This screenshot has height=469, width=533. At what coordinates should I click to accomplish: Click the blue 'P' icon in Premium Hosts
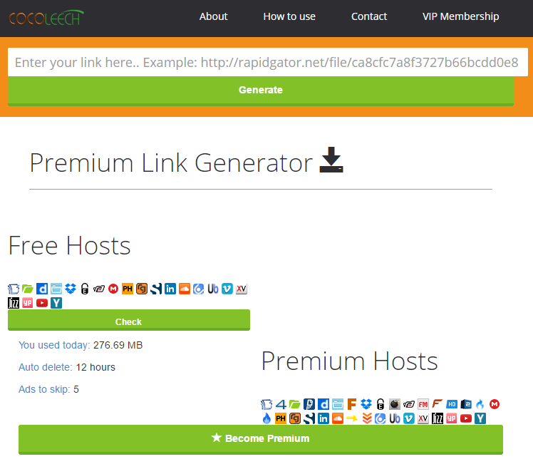click(x=309, y=404)
